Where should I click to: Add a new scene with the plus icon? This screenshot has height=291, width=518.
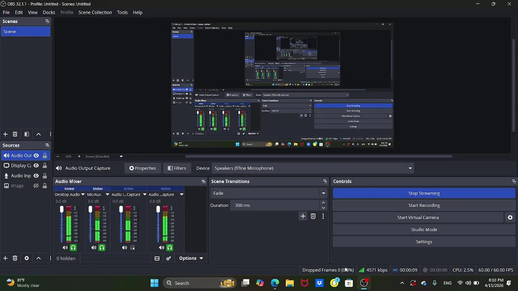pos(5,134)
